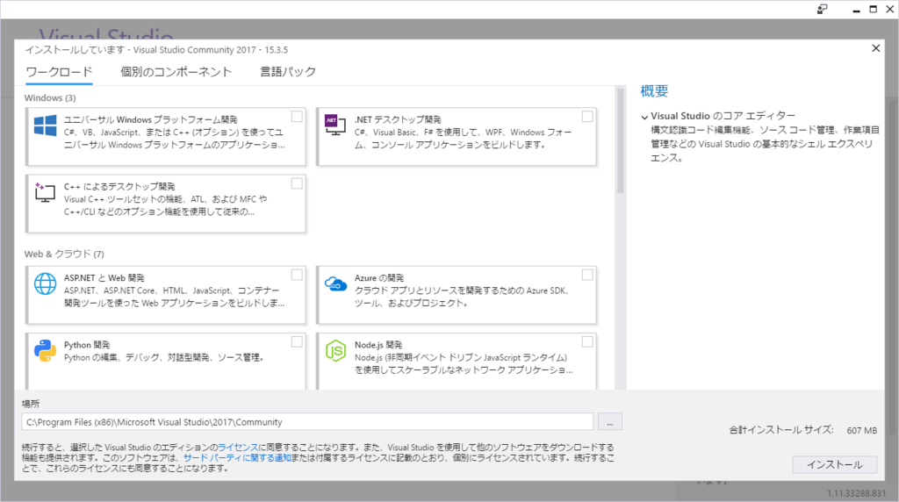Check ユニバーサル Windows プラットフォーム開発 workload
The width and height of the screenshot is (899, 502).
(297, 117)
